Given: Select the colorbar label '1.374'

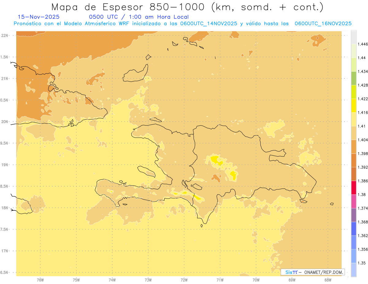Looking at the screenshot, I should click(363, 208).
